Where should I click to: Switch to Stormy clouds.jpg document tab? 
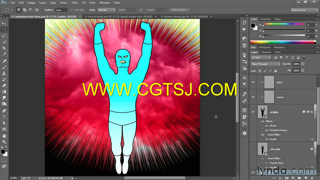click(184, 16)
